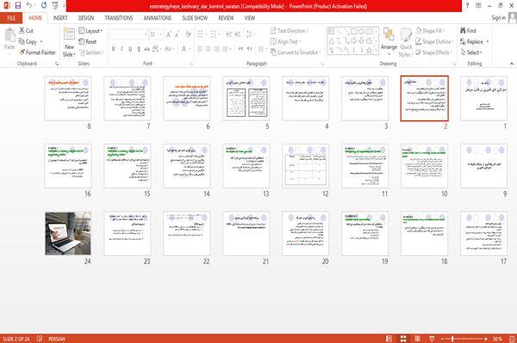Toggle text Shadow
This screenshot has height=343, width=517.
pyautogui.click(x=139, y=49)
